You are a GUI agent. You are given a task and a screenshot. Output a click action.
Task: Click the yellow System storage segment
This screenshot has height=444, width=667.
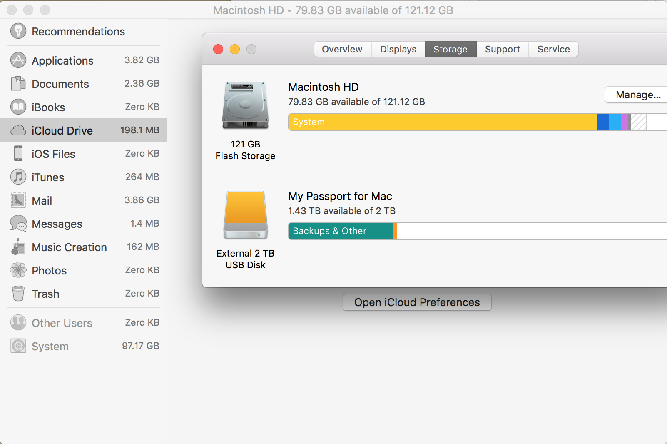click(x=443, y=122)
